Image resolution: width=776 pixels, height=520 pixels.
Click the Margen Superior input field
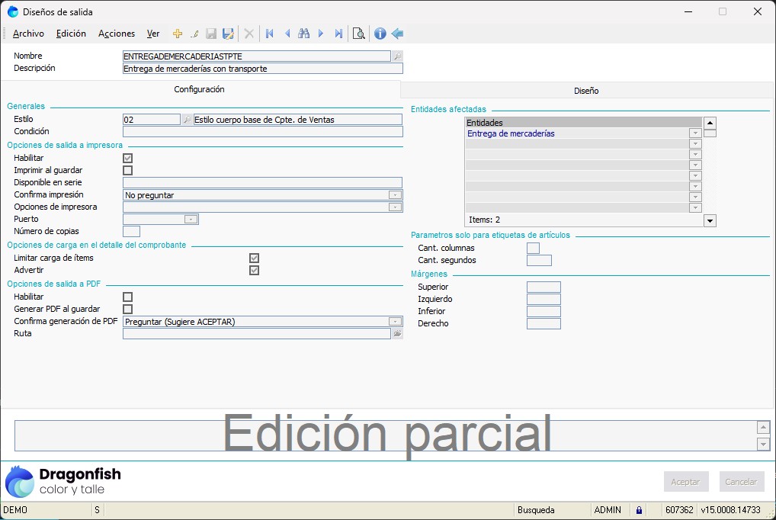(x=544, y=287)
